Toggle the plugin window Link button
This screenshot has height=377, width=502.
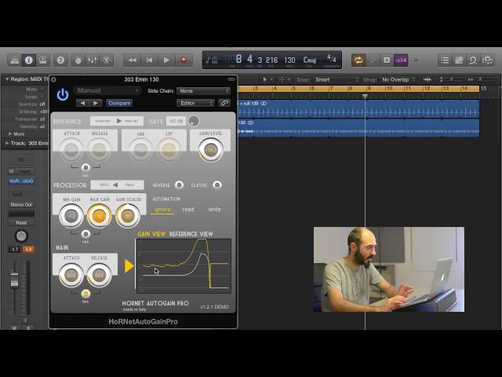pos(224,103)
